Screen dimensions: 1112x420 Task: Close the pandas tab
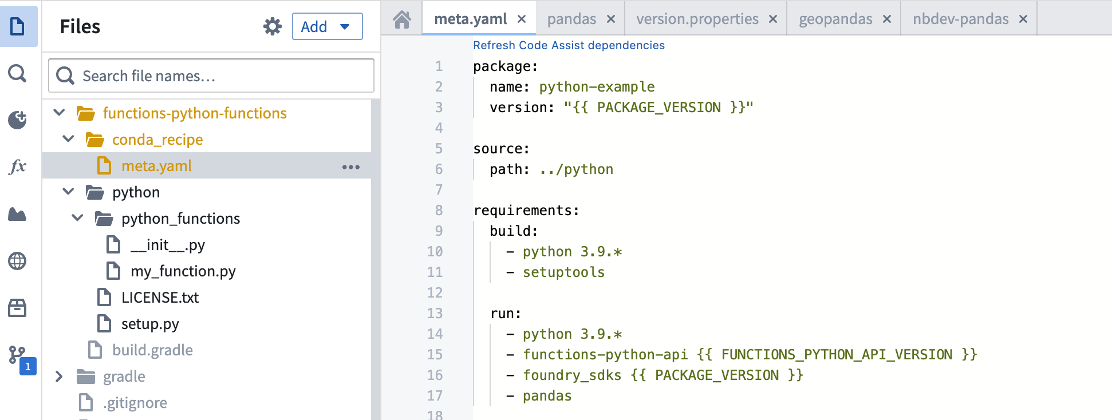[611, 19]
